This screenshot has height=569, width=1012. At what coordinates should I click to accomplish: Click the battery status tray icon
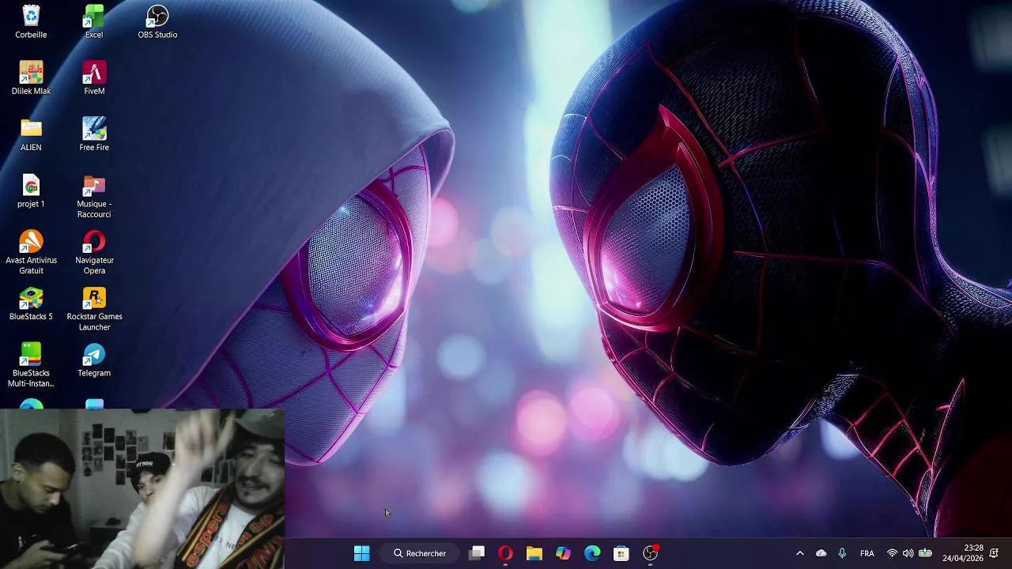point(925,553)
